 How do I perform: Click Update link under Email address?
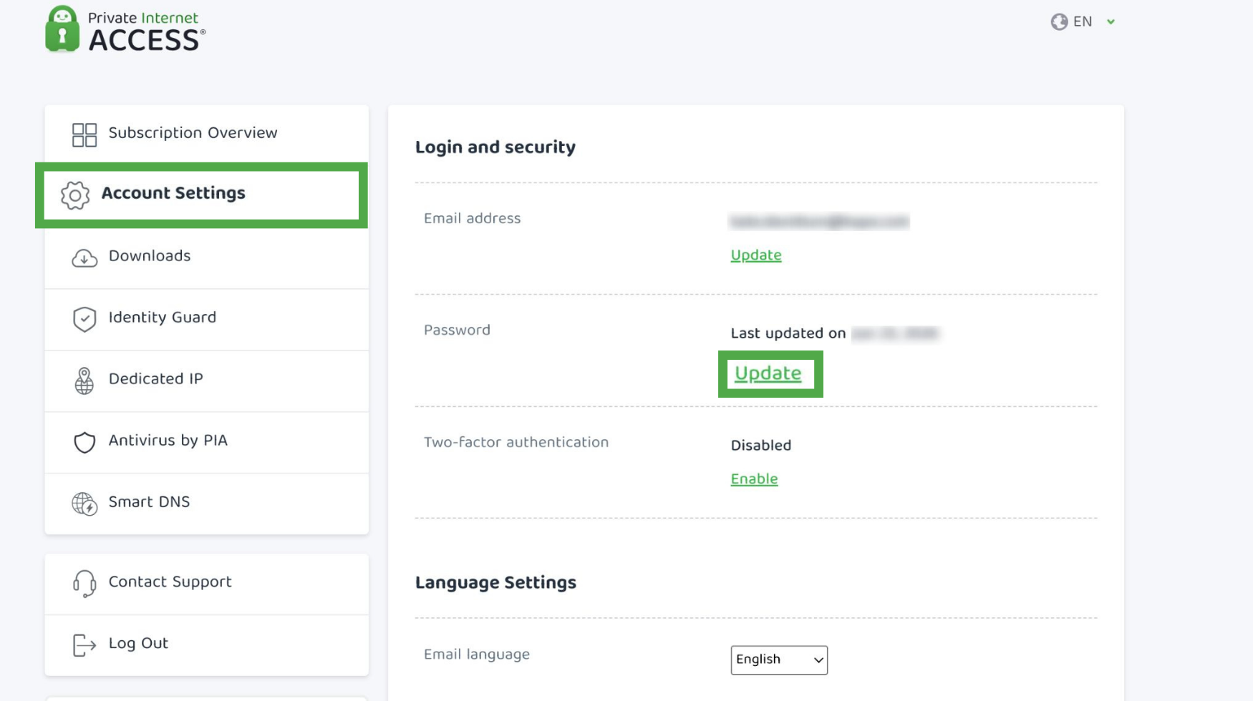[756, 255]
